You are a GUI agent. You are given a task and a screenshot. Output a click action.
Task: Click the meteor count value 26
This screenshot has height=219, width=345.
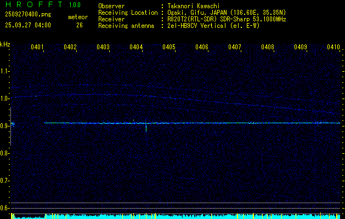tap(80, 25)
